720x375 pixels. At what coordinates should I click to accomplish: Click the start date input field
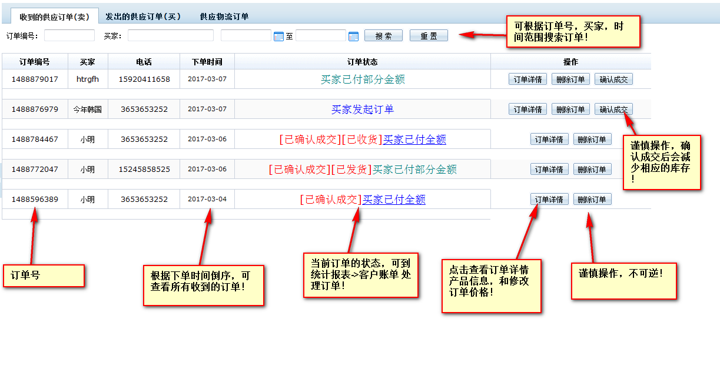246,36
